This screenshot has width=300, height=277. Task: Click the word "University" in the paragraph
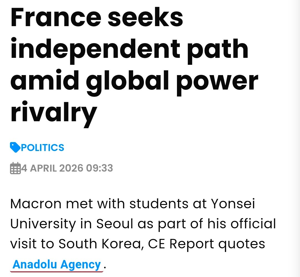click(x=42, y=224)
